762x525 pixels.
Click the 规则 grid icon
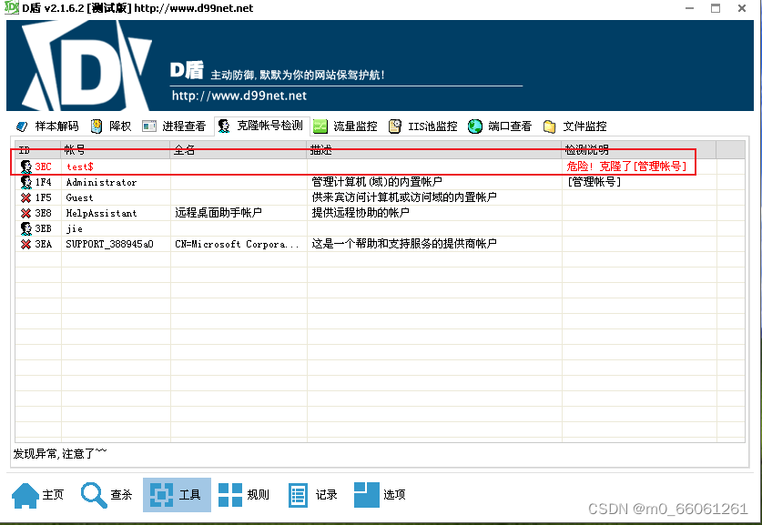pos(230,495)
